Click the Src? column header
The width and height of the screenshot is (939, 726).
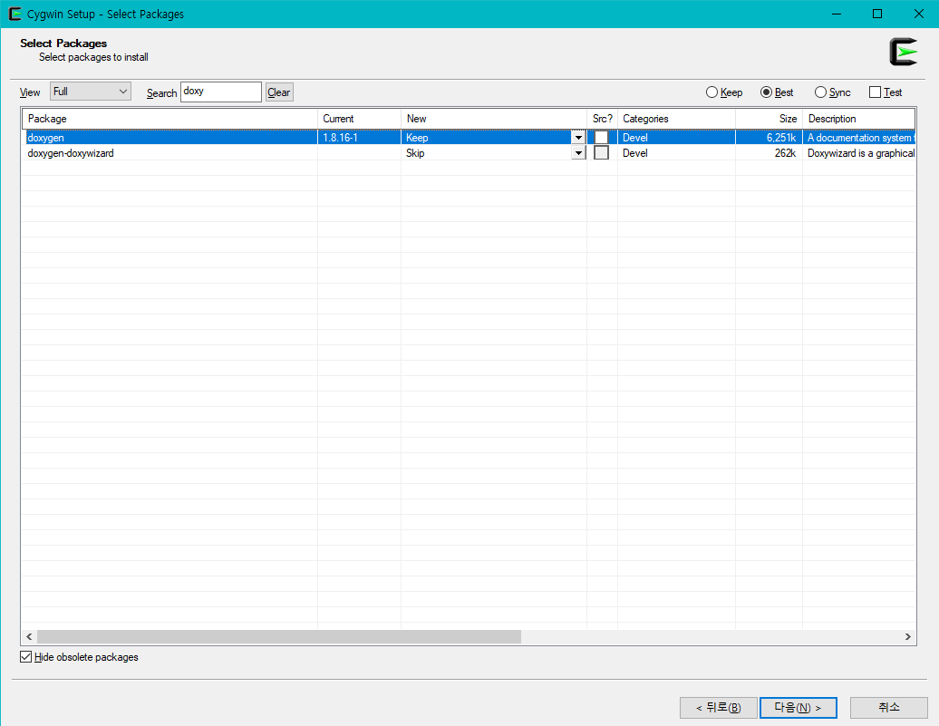click(x=603, y=119)
